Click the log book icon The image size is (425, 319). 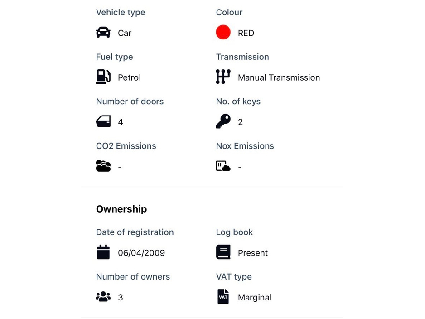223,252
